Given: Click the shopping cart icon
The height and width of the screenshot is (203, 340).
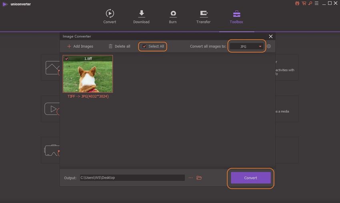Looking at the screenshot, I should tap(303, 4).
